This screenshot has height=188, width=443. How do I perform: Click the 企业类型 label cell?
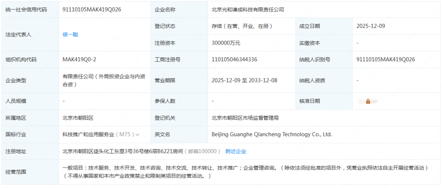coord(30,81)
